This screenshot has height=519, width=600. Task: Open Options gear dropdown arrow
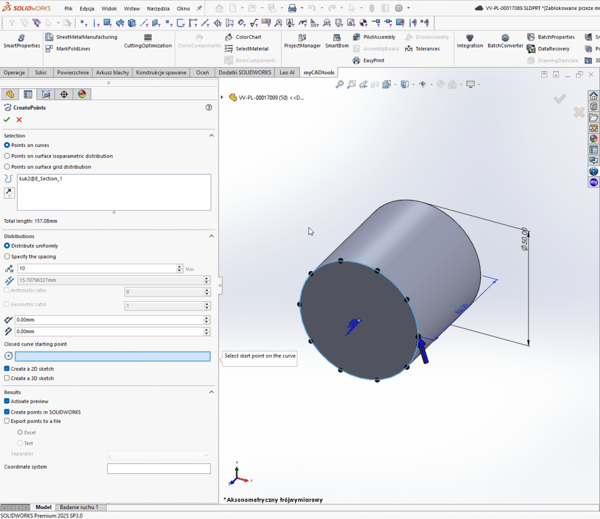pos(408,8)
